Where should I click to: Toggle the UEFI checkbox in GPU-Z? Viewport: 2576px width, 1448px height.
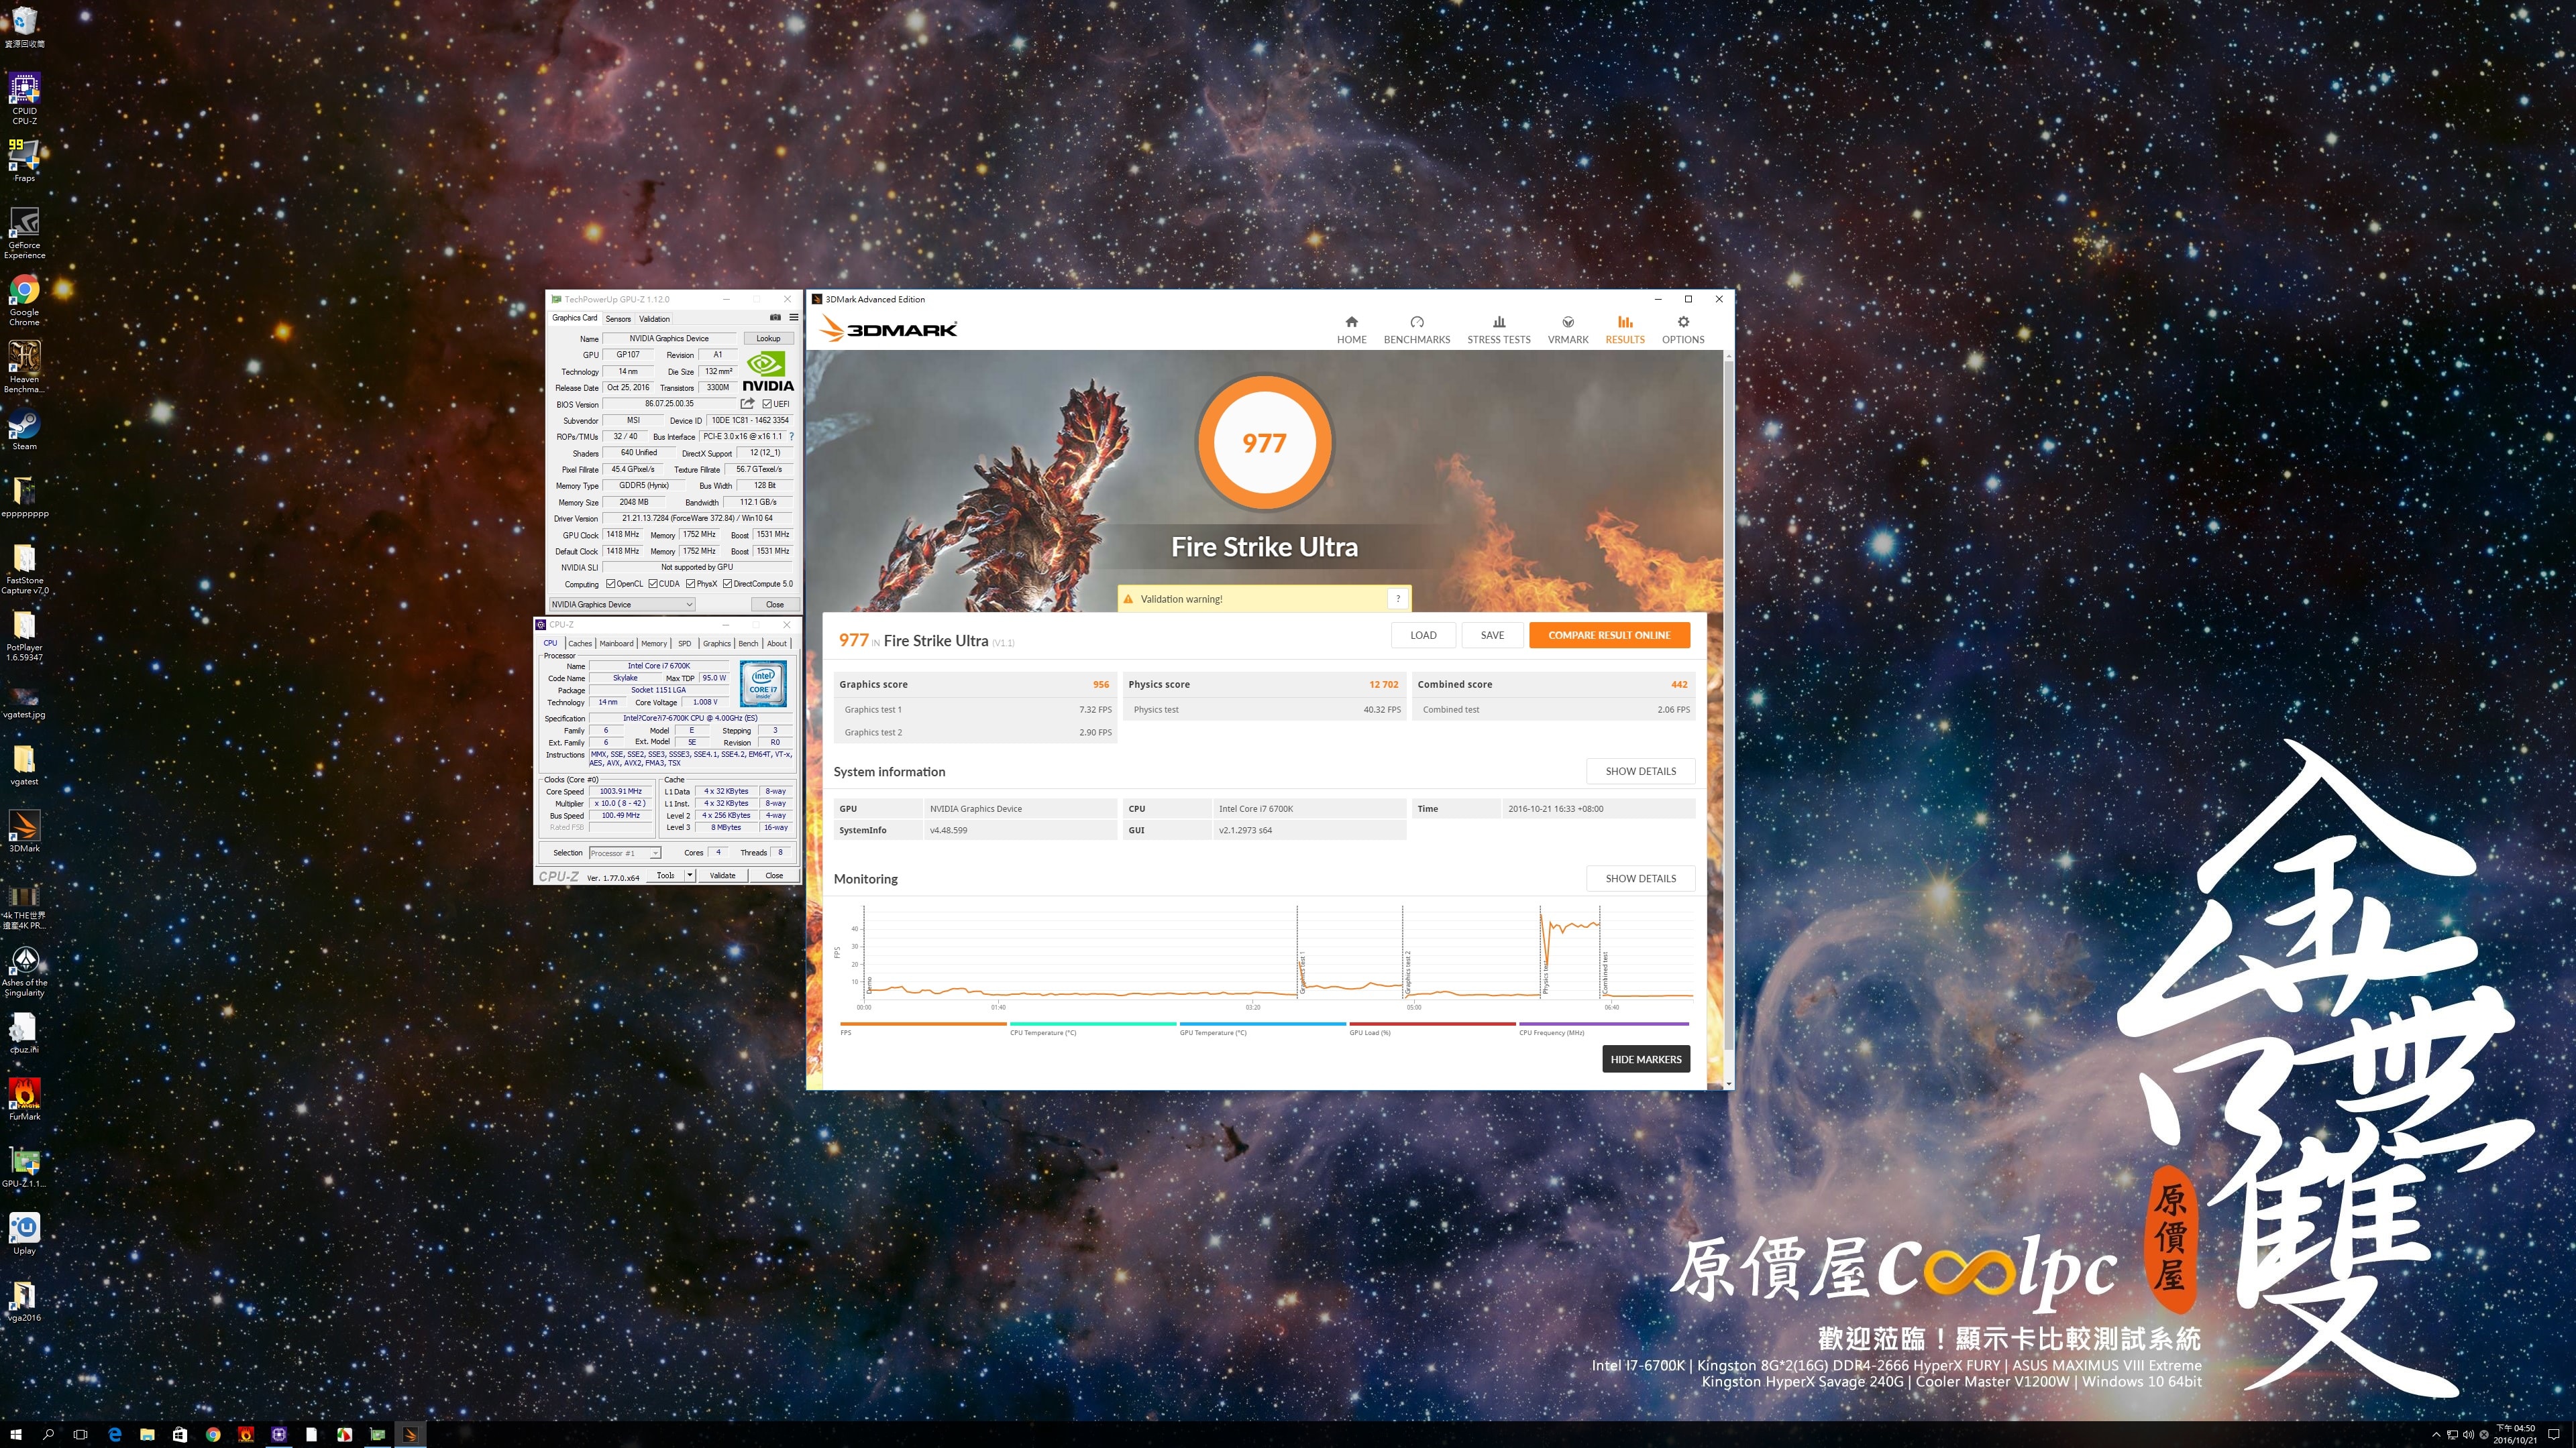(766, 404)
